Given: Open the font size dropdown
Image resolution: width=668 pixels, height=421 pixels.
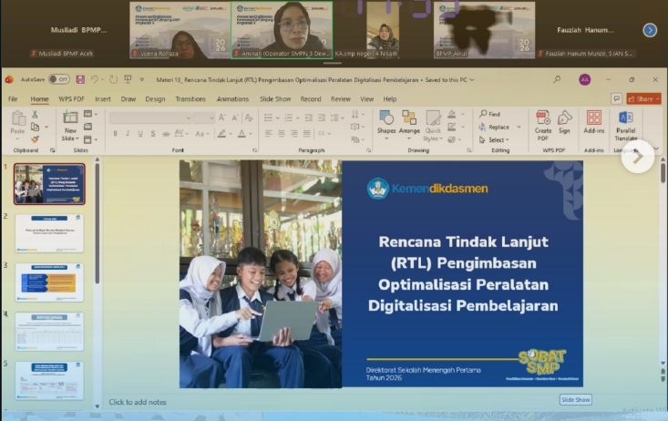Looking at the screenshot, I should (211, 118).
